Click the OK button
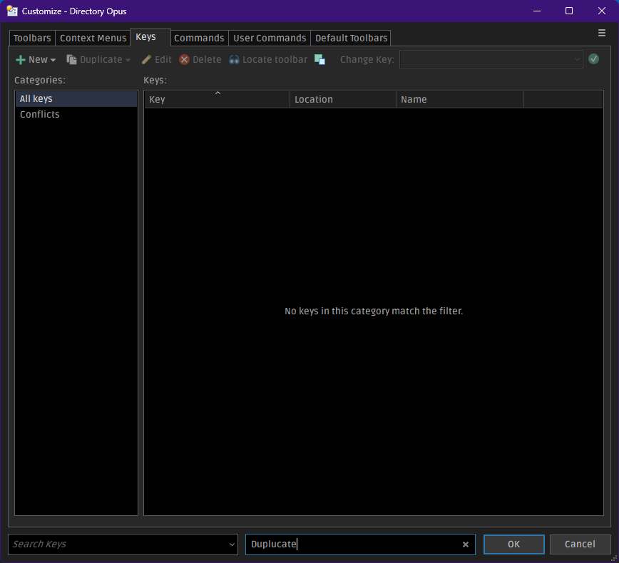The height and width of the screenshot is (563, 619). [x=513, y=544]
